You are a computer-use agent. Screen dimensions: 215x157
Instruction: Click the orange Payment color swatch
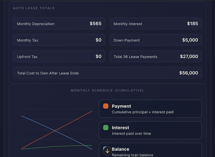106,106
